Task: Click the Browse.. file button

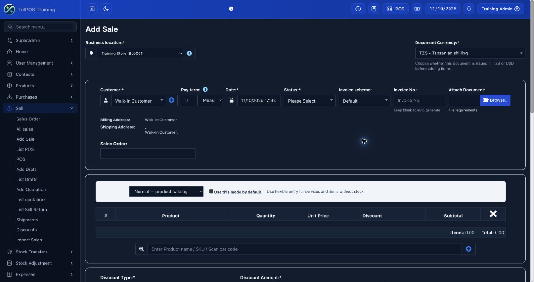Action: point(495,100)
